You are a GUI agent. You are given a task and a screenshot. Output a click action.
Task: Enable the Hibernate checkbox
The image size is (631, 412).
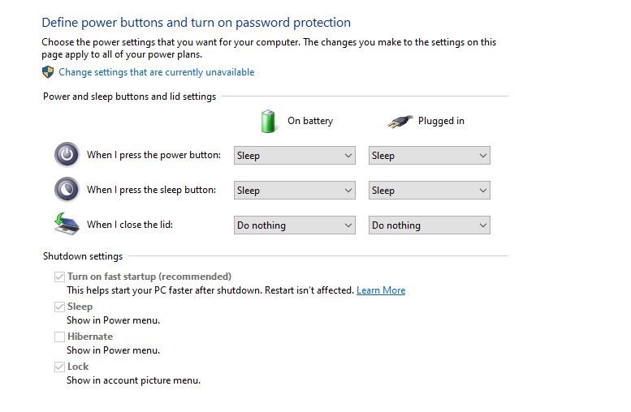[59, 337]
